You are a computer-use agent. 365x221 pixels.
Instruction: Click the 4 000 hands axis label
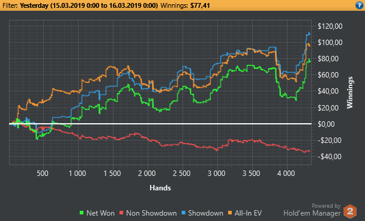tap(286, 174)
